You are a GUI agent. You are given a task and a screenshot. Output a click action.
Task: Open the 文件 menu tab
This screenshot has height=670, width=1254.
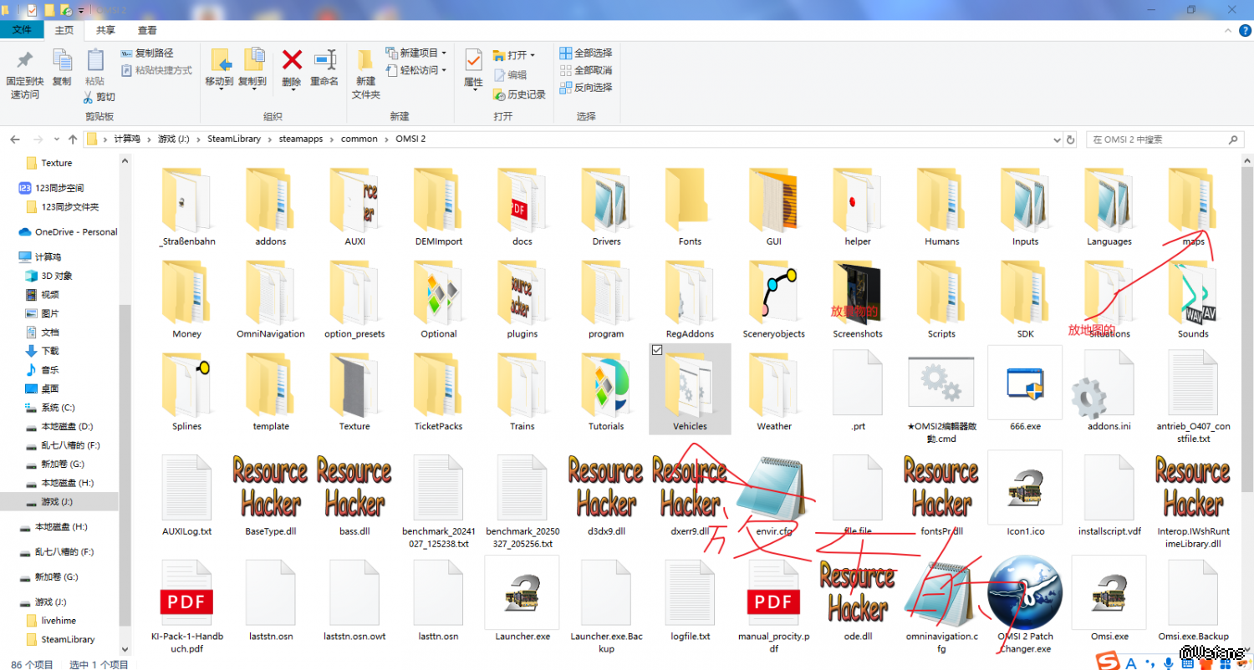click(x=22, y=30)
